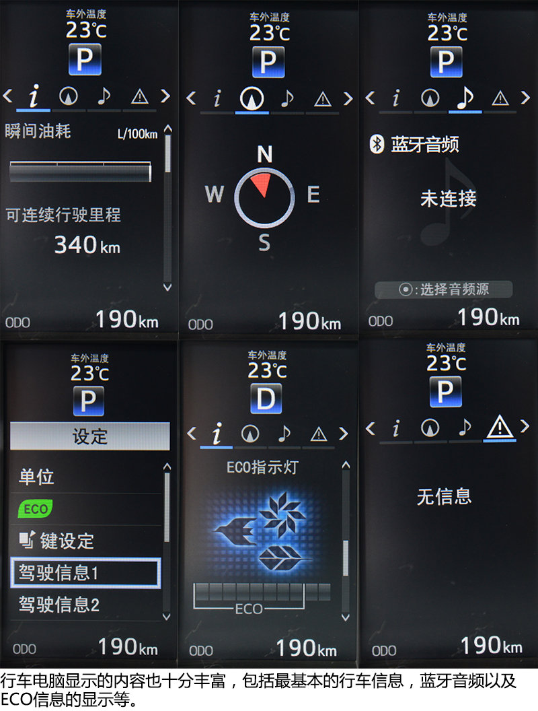Screen dimensions: 538x711
Task: Click the up arrow beside the ECO指示灯 title
Action: (x=346, y=465)
